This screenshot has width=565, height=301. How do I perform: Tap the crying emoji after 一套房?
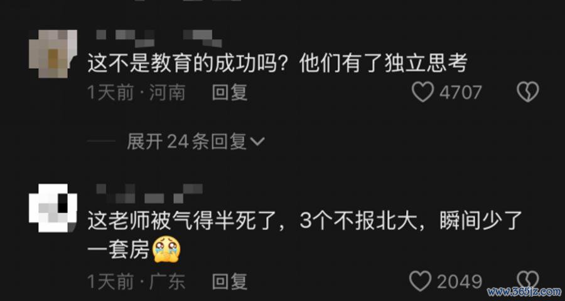166,249
